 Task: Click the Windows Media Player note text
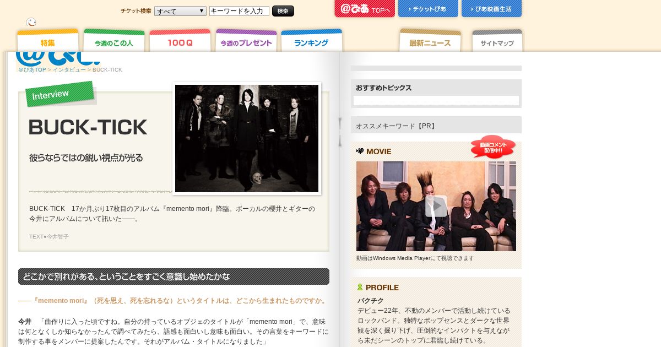(x=415, y=258)
